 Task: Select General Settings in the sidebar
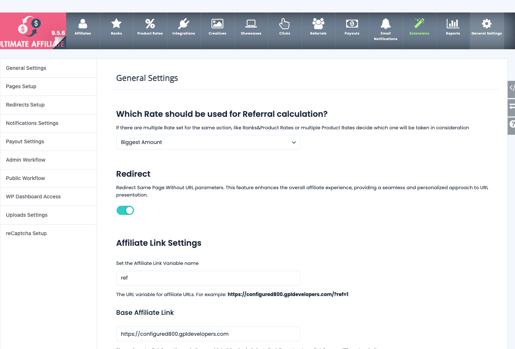click(48, 68)
